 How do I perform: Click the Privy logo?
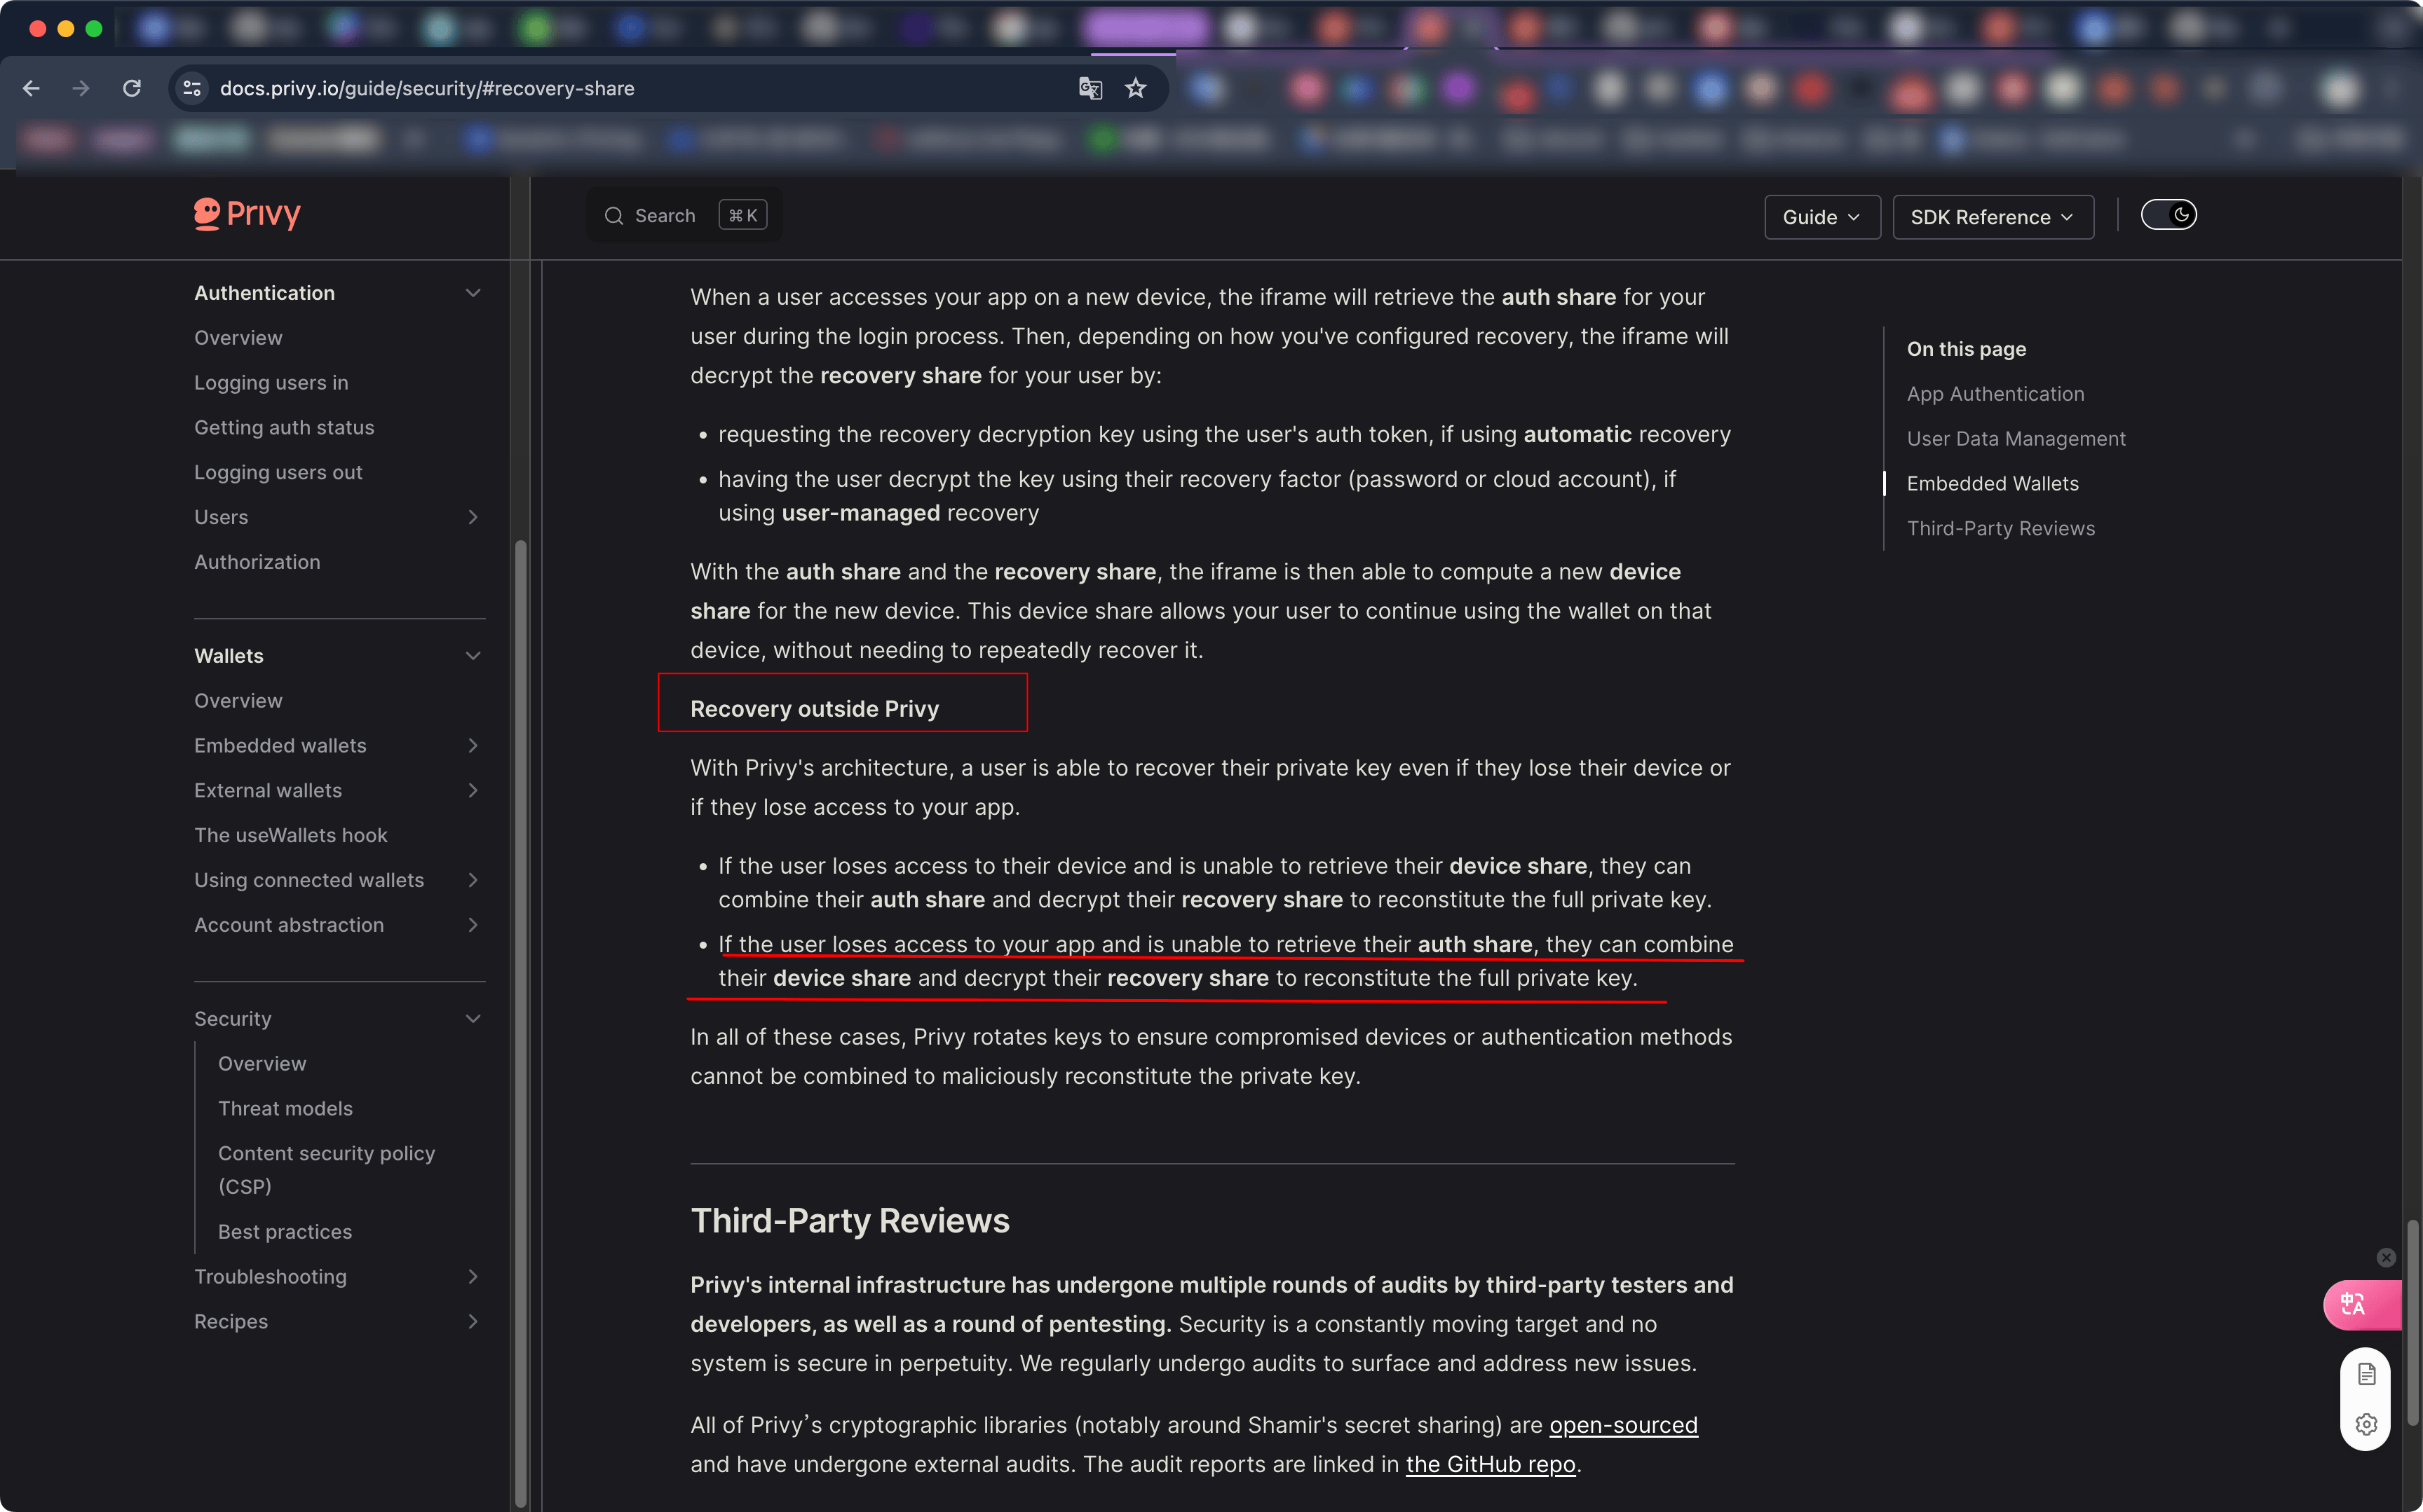(x=247, y=214)
